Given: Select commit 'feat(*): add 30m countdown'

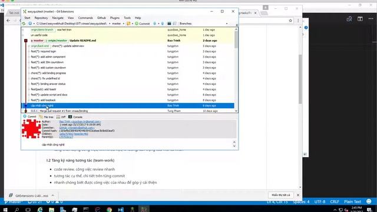Looking at the screenshot, I should 128,62.
